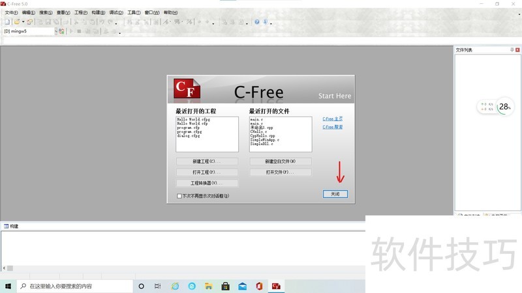This screenshot has width=522, height=293.
Task: Select recent project 'dialog.cfpg'
Action: point(189,135)
